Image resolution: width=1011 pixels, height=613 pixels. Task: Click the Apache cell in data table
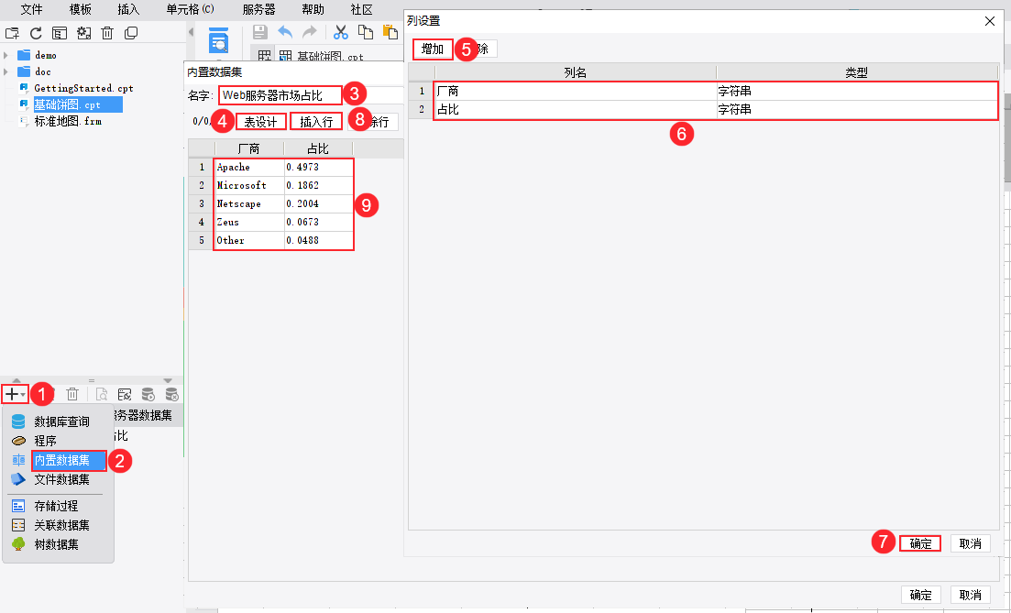pos(249,167)
